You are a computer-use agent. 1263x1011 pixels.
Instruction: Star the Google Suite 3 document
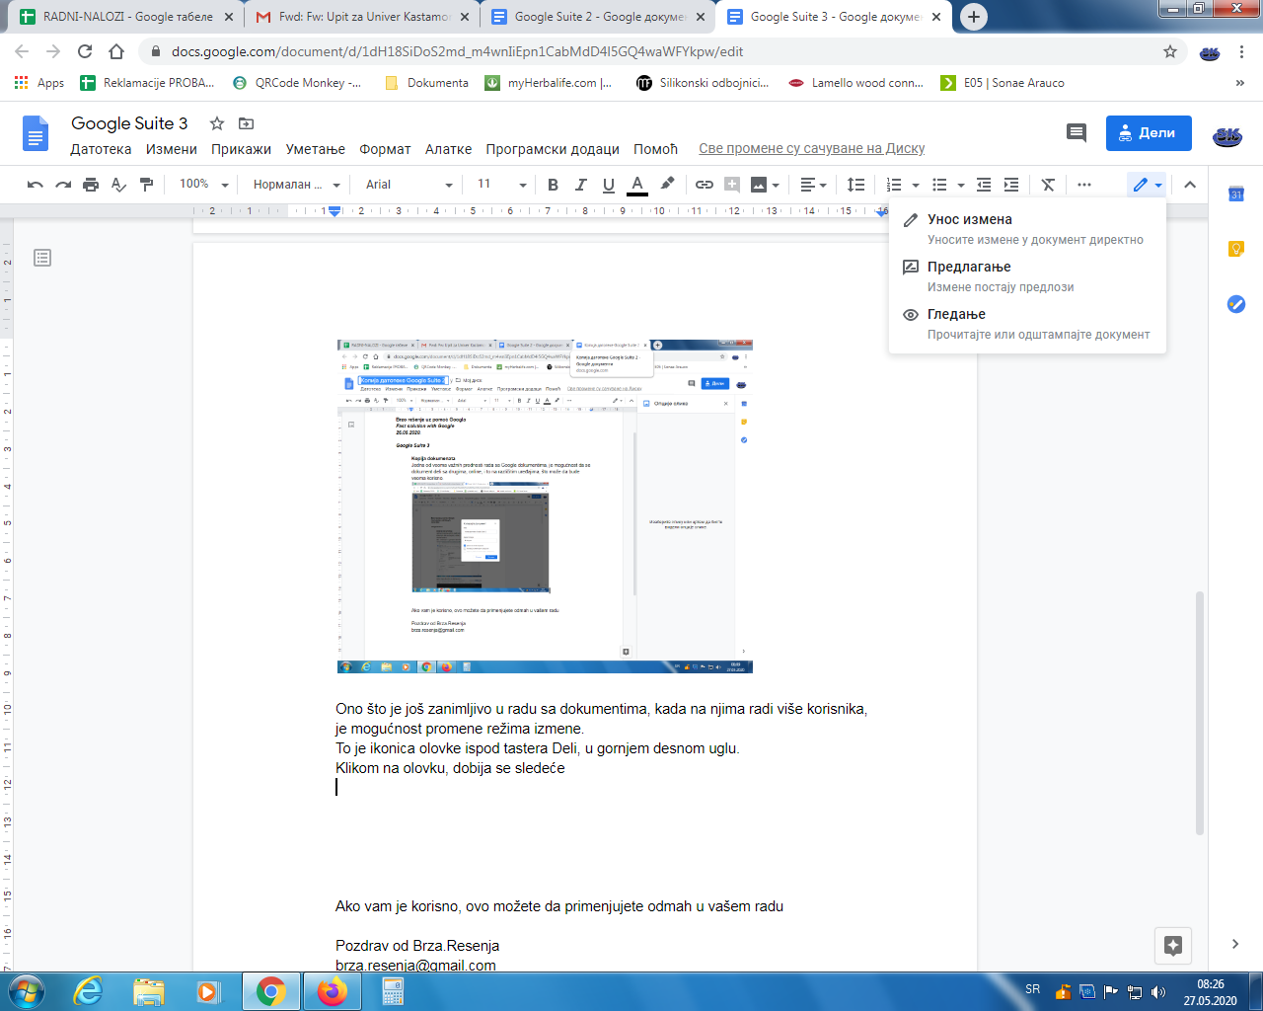pos(217,123)
